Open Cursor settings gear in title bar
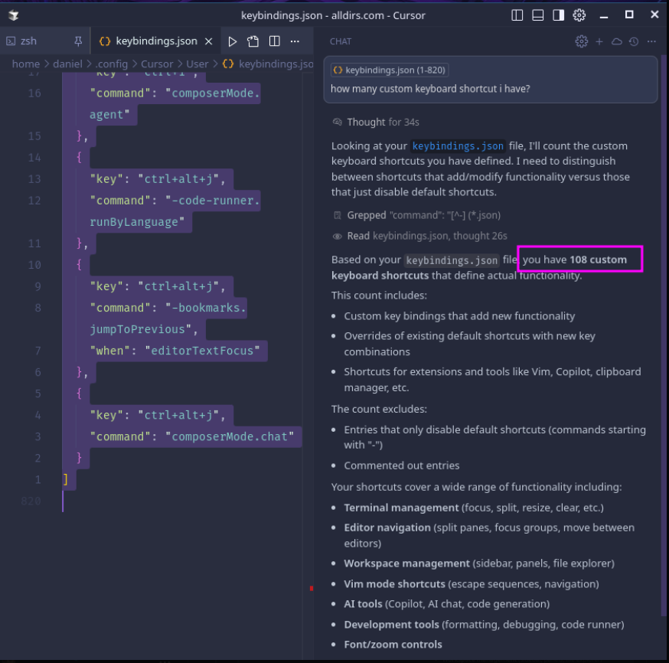 tap(579, 15)
